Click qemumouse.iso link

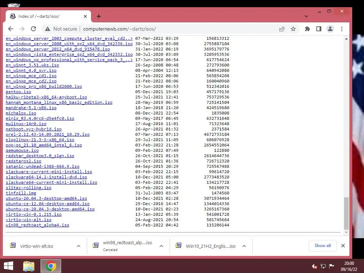[22, 150]
